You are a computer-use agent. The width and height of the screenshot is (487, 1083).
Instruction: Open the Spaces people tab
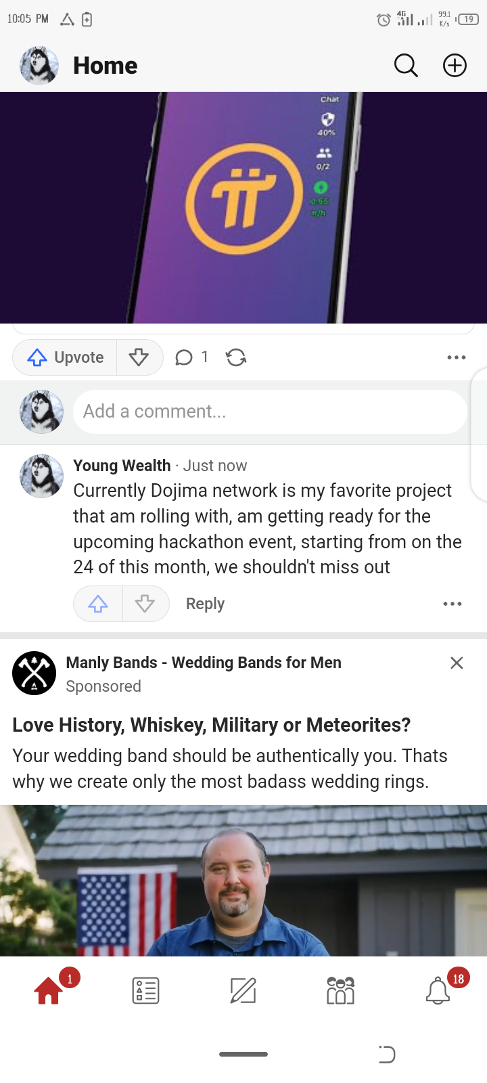(x=340, y=990)
